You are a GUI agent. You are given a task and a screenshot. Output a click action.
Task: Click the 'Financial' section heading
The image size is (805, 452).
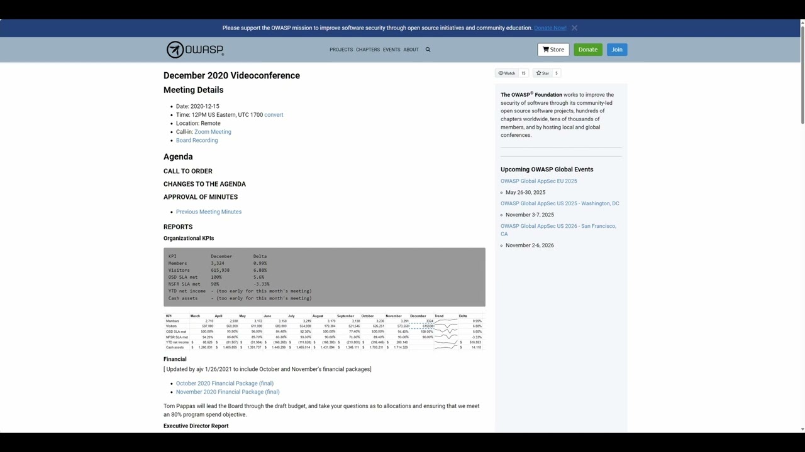click(175, 359)
